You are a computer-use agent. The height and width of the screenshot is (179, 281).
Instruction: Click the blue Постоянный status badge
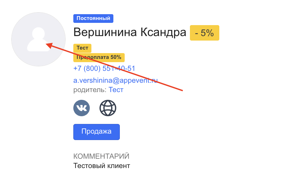click(x=93, y=18)
